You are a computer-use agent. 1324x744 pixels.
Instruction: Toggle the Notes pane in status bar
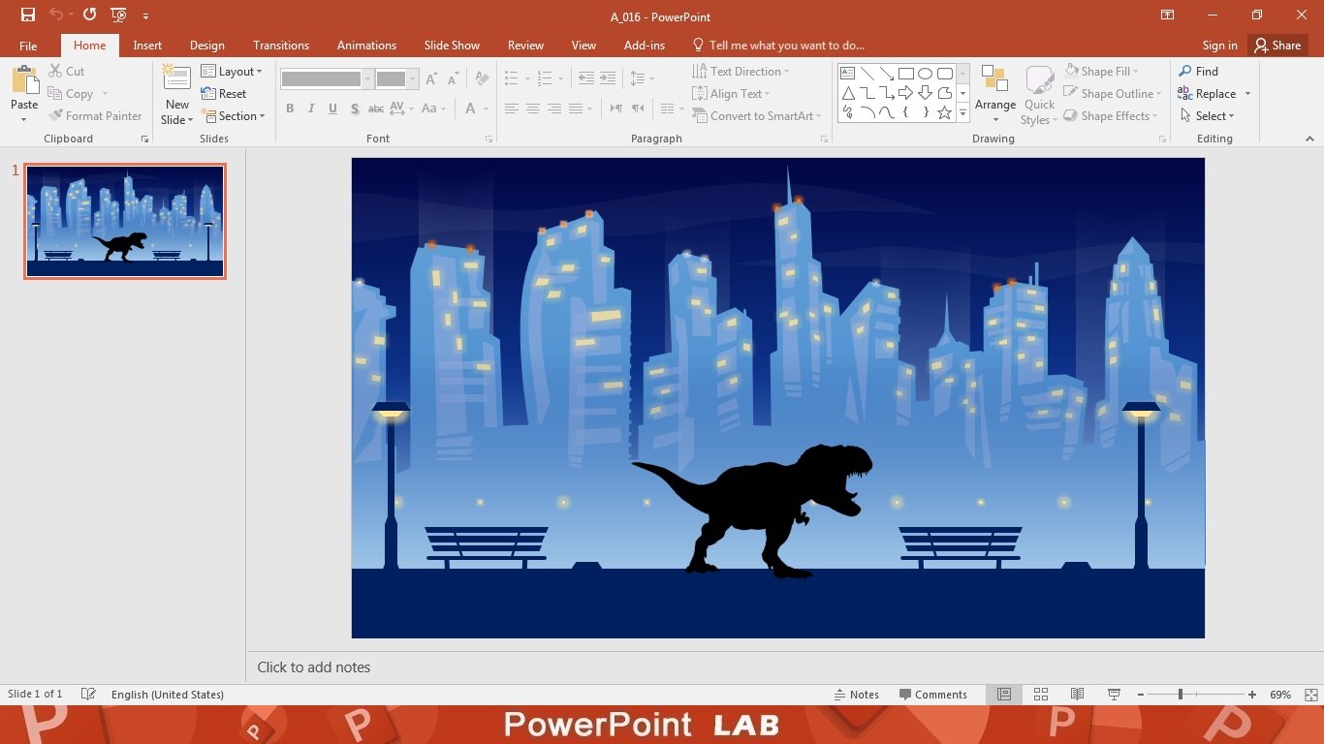857,695
